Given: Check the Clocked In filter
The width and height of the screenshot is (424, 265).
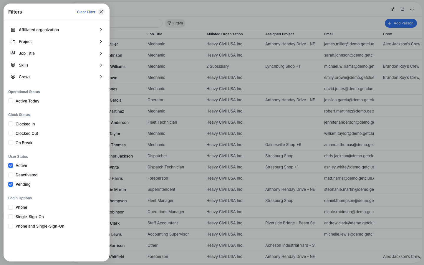Looking at the screenshot, I should click(11, 124).
